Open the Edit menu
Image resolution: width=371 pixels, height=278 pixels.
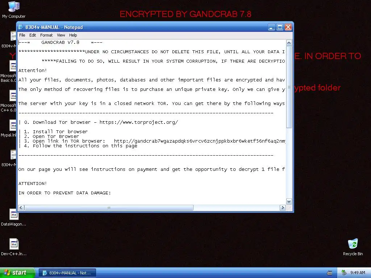click(33, 35)
